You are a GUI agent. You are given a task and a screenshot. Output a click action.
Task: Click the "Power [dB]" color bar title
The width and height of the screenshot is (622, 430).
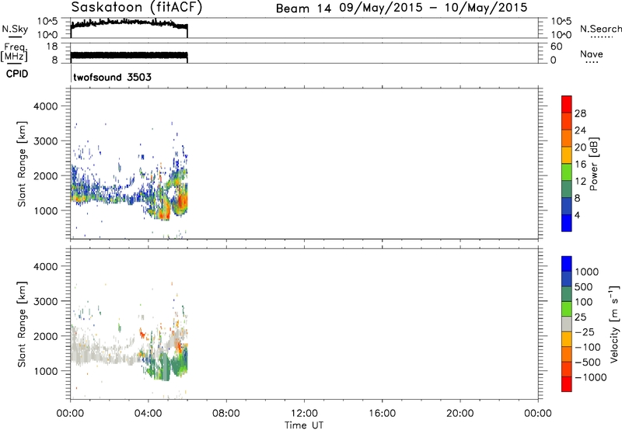[x=593, y=164]
